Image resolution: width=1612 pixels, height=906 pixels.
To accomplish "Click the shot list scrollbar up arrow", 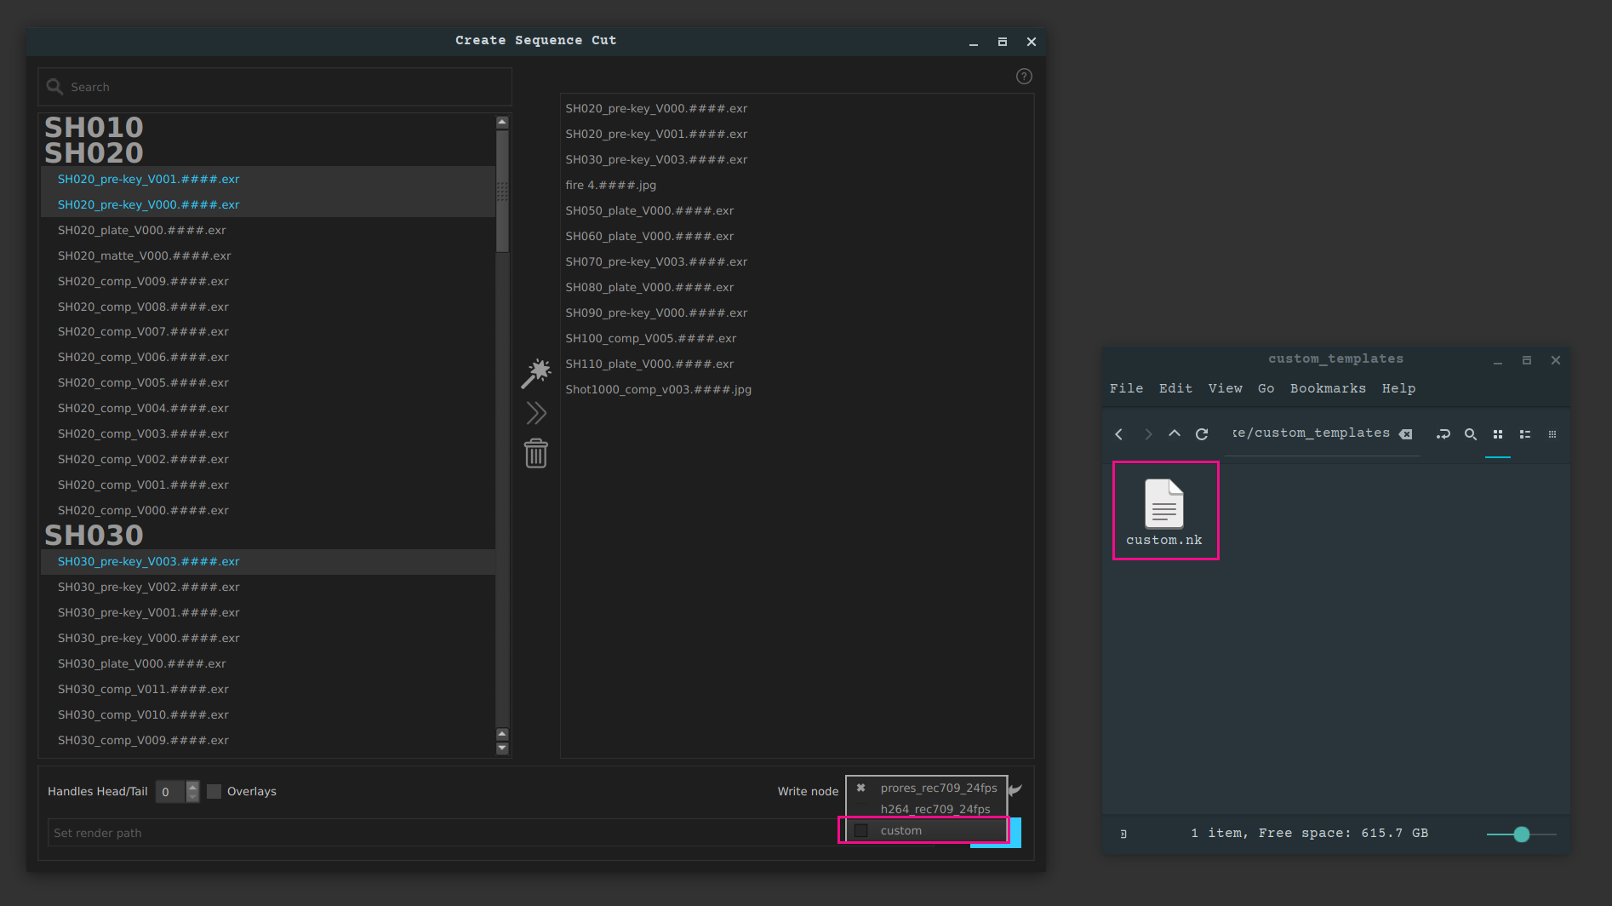I will click(502, 123).
